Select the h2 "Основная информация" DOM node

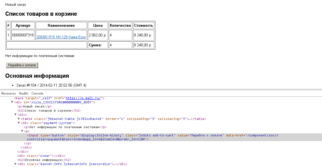44,160
